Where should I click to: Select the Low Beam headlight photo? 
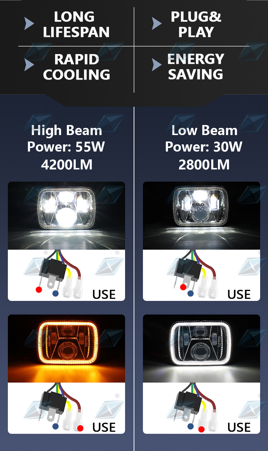point(202,216)
